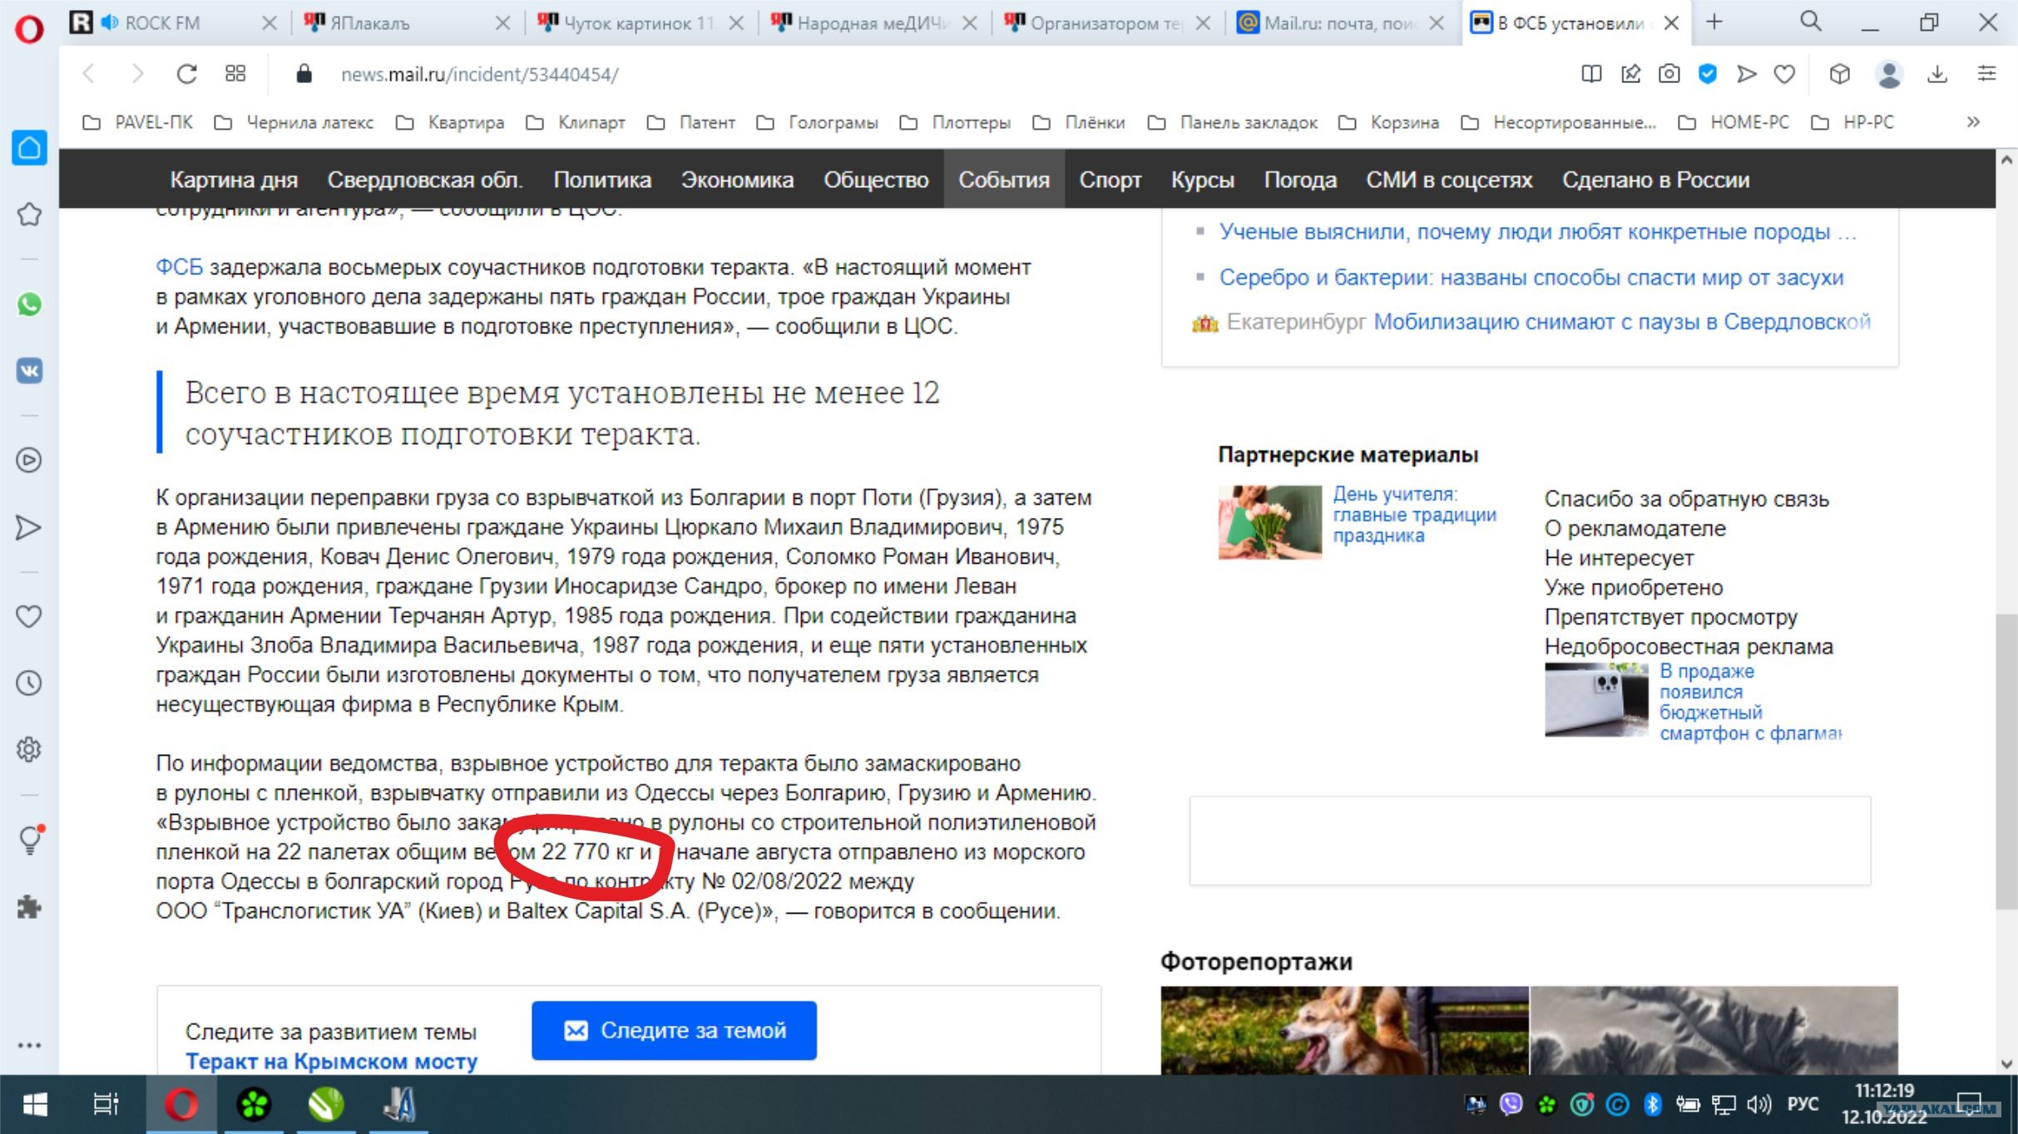Search in open tabs magnifier
The height and width of the screenshot is (1134, 2018).
tap(1811, 22)
